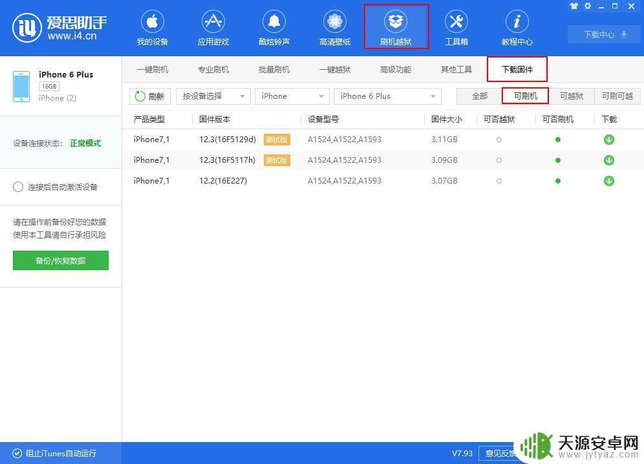644x464 pixels.
Task: Click 3.07GB size cell
Action: pyautogui.click(x=444, y=181)
